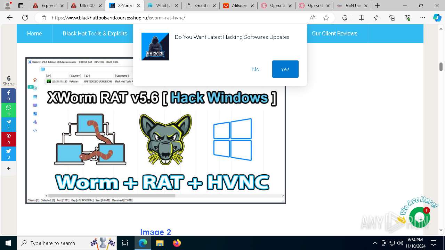The height and width of the screenshot is (250, 445).
Task: Open Black Hat Tools & Exploits menu
Action: click(95, 33)
